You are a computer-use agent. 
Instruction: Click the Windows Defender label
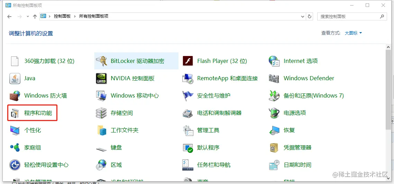tap(309, 79)
